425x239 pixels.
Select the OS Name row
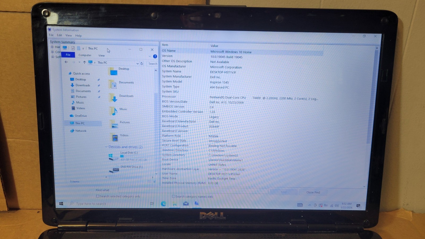[x=242, y=51]
